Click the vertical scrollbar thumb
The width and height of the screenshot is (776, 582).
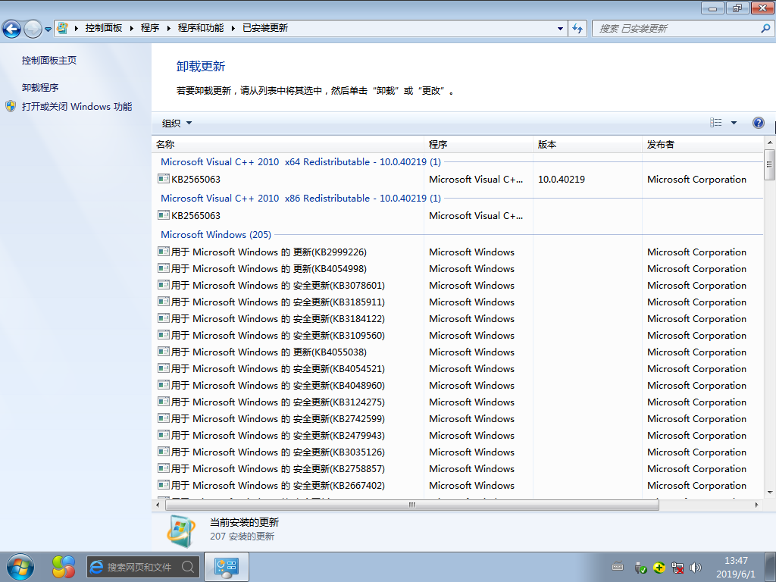click(769, 164)
